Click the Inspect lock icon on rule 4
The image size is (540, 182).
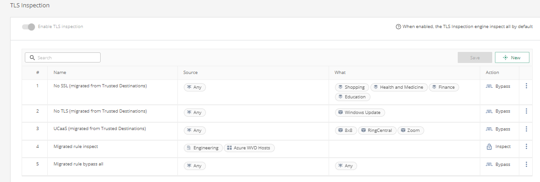489,147
